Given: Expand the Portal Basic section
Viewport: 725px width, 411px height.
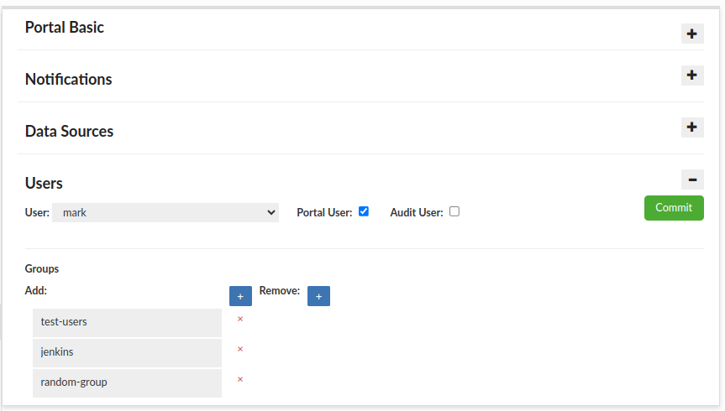Looking at the screenshot, I should (691, 34).
